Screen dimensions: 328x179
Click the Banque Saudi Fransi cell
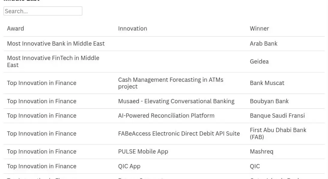pyautogui.click(x=277, y=115)
